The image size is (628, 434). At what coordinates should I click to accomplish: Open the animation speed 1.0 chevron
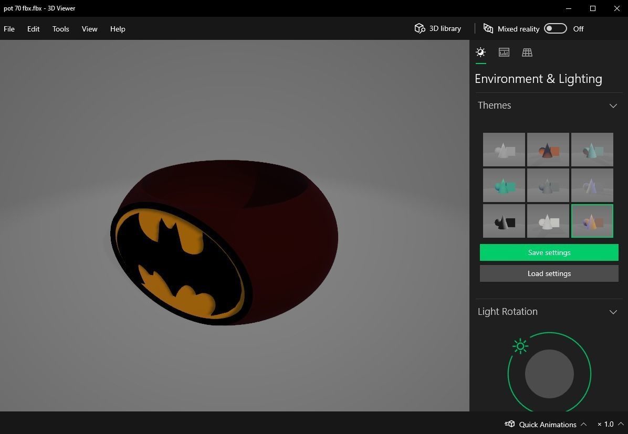click(621, 424)
